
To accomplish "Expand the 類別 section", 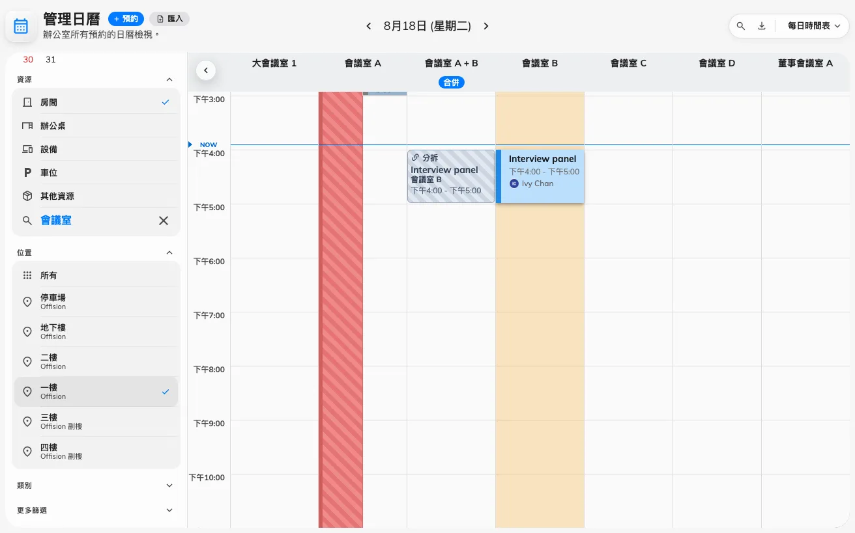I will [169, 485].
